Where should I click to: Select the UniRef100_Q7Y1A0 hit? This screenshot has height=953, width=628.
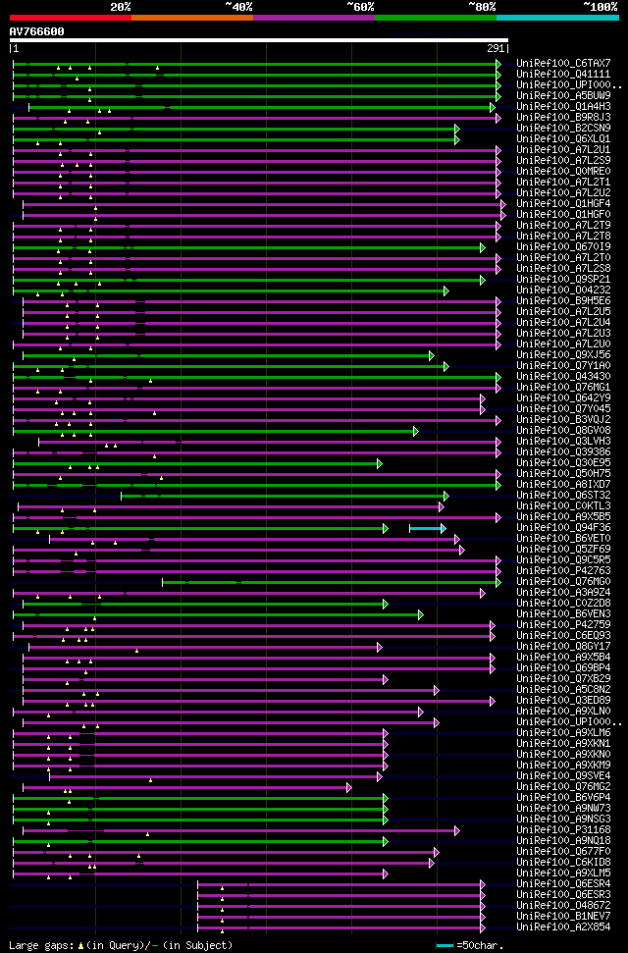pyautogui.click(x=563, y=366)
